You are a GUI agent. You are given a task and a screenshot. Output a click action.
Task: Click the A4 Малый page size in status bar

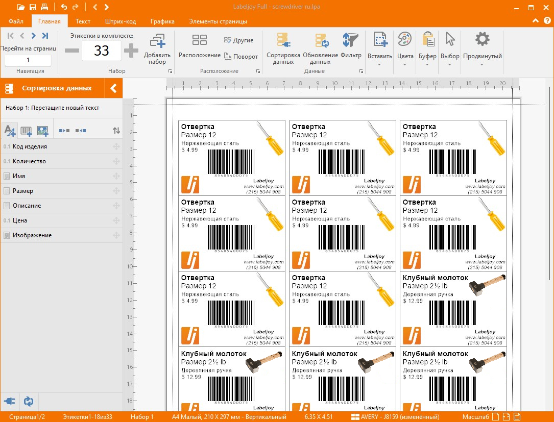(x=229, y=417)
